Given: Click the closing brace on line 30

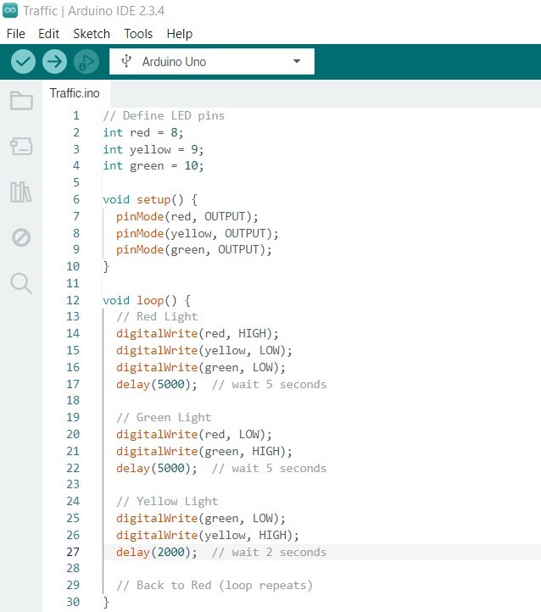Looking at the screenshot, I should point(106,602).
